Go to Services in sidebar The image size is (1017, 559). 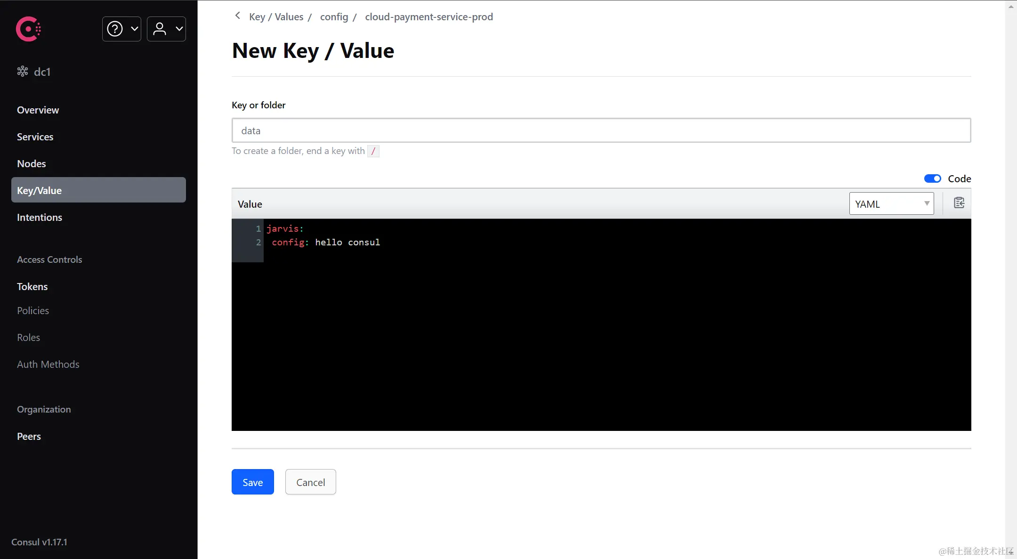35,137
